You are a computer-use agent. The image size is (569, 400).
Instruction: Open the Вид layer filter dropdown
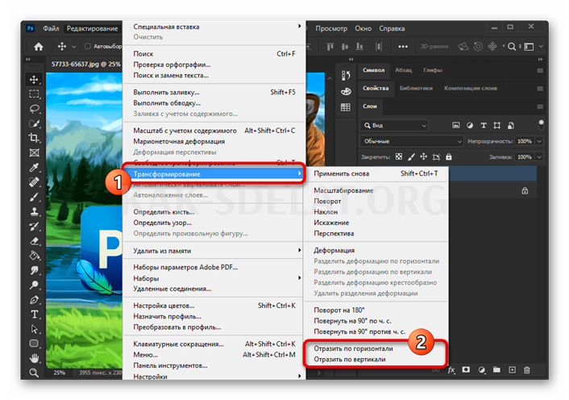(x=394, y=125)
